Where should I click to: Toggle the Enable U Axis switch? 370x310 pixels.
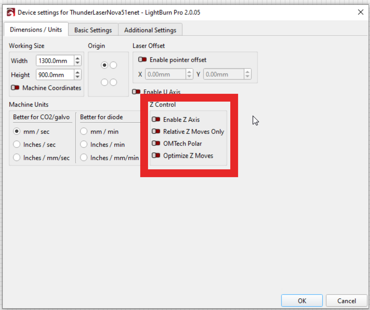(136, 92)
